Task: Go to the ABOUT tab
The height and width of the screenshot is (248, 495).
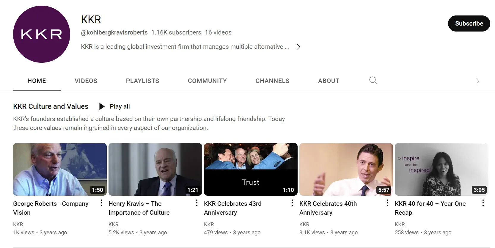Action: tap(329, 81)
